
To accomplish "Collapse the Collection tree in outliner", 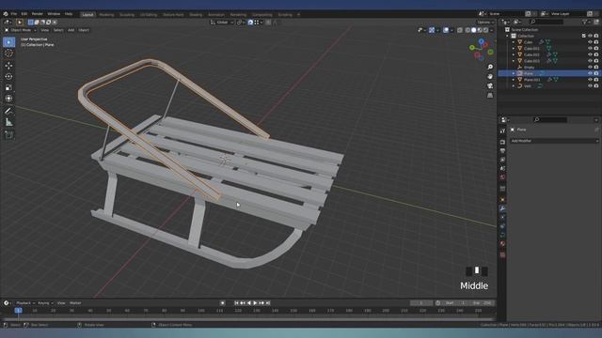I will pyautogui.click(x=507, y=36).
